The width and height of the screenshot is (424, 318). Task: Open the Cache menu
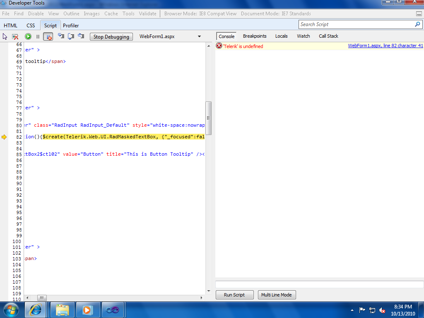point(111,14)
